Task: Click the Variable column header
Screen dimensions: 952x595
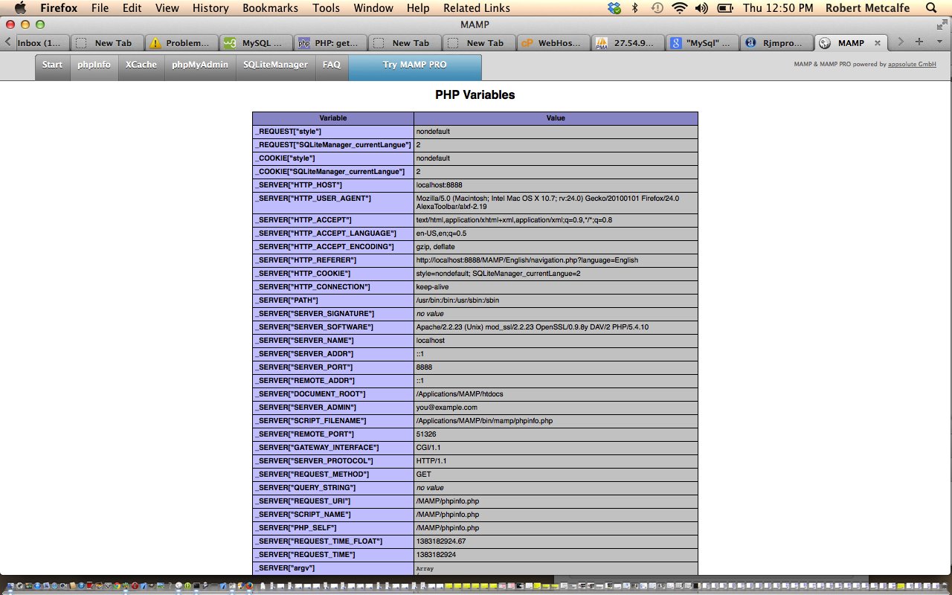Action: pos(333,118)
